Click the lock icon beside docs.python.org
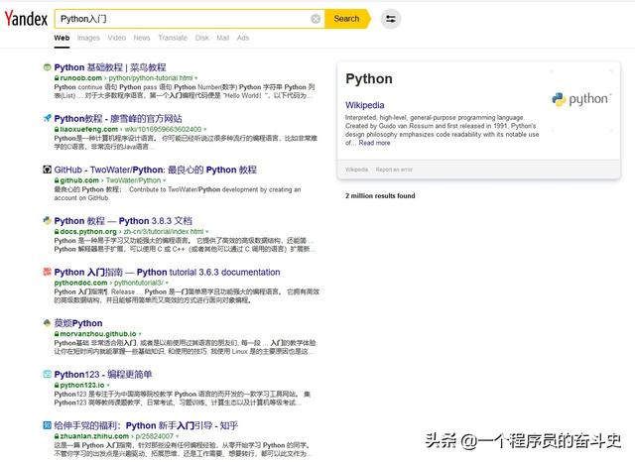This screenshot has width=635, height=462. click(57, 232)
